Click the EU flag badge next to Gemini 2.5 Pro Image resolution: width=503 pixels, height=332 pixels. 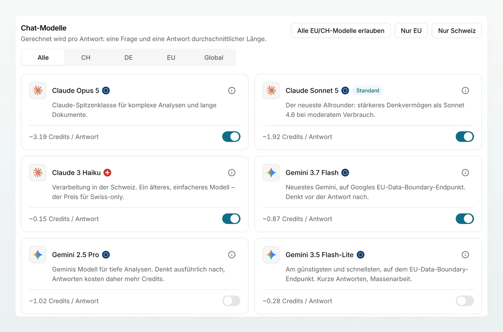[x=106, y=255]
